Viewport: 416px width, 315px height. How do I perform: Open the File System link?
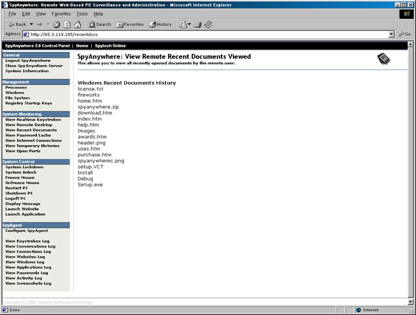pyautogui.click(x=18, y=98)
